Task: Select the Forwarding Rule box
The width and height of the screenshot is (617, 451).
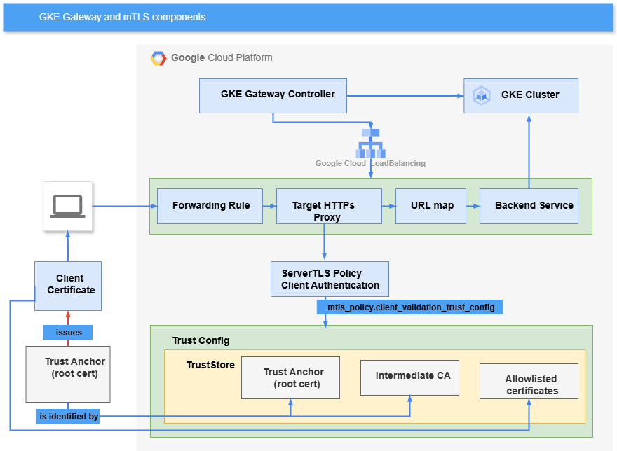Action: click(210, 206)
